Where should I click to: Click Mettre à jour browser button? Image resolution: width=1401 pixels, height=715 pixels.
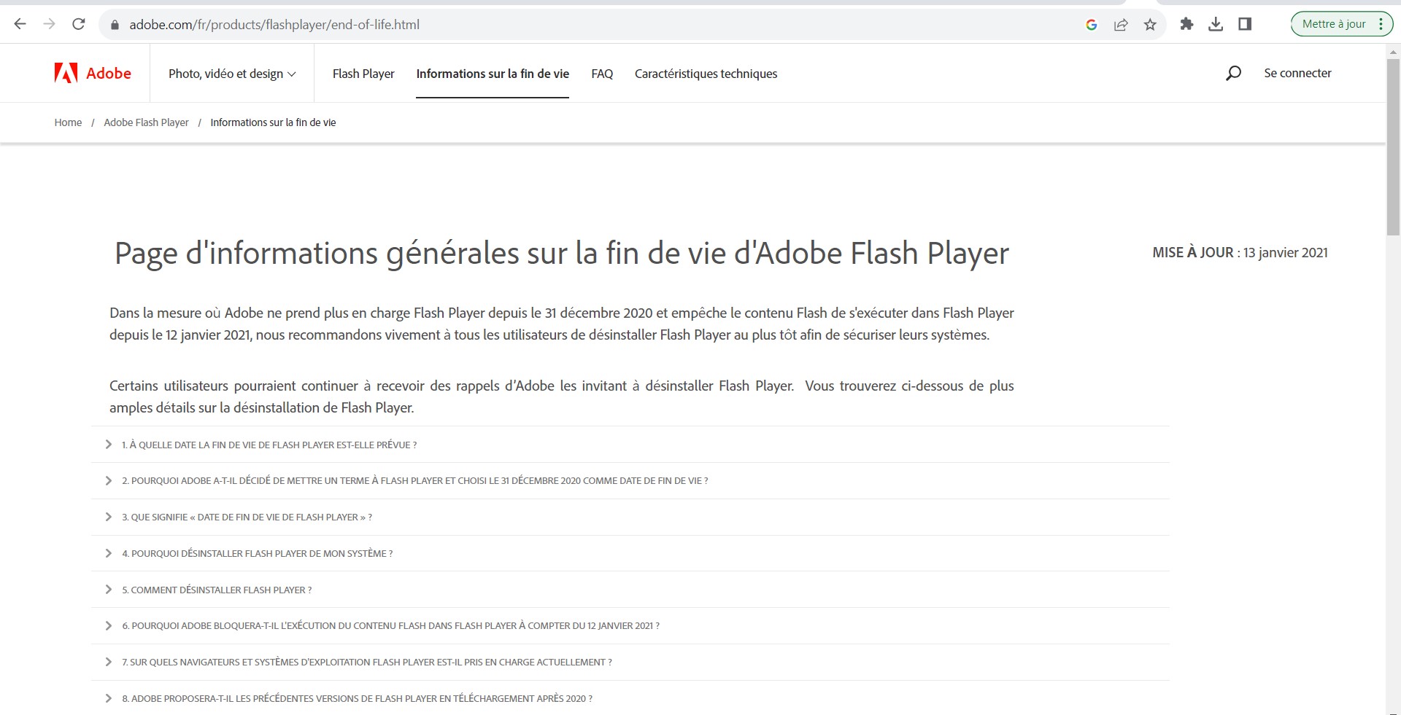click(1334, 24)
